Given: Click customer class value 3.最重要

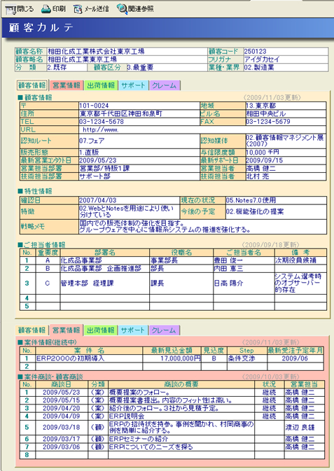Looking at the screenshot, I should click(x=140, y=67).
